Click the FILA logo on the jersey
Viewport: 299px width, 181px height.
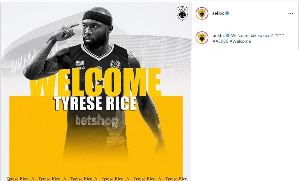[80, 68]
